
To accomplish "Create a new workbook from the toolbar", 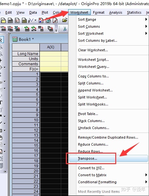I will (11, 20).
